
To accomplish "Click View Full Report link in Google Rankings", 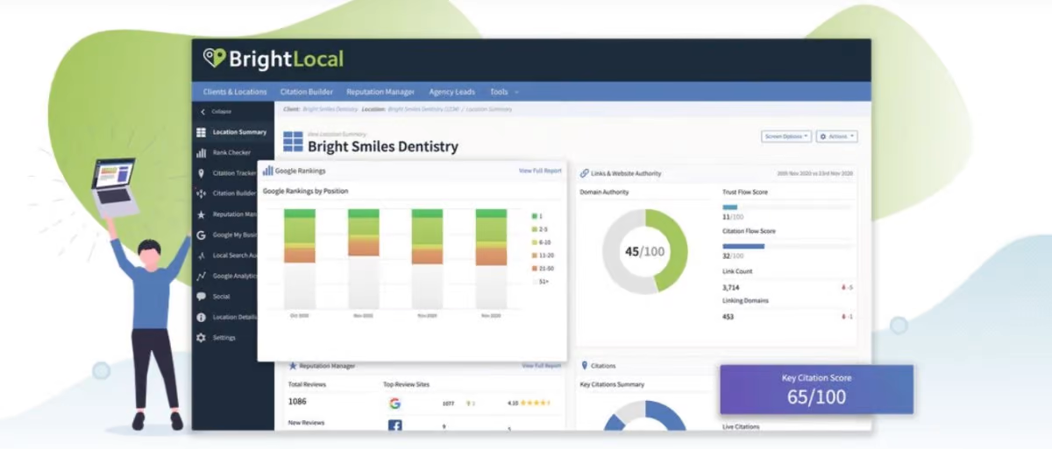I will (540, 171).
